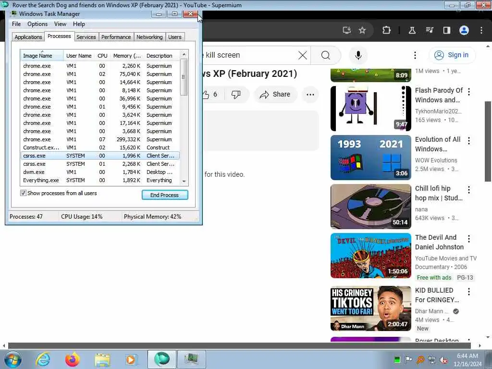
Task: Click the Share button under the video
Action: pyautogui.click(x=275, y=95)
